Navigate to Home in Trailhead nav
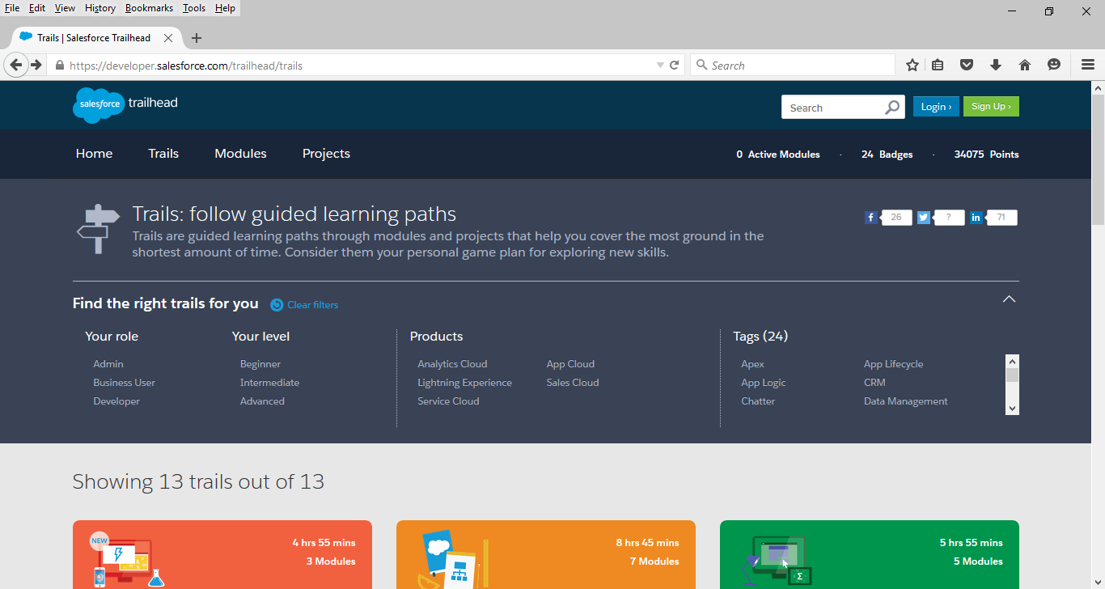Image resolution: width=1105 pixels, height=589 pixels. [x=95, y=154]
